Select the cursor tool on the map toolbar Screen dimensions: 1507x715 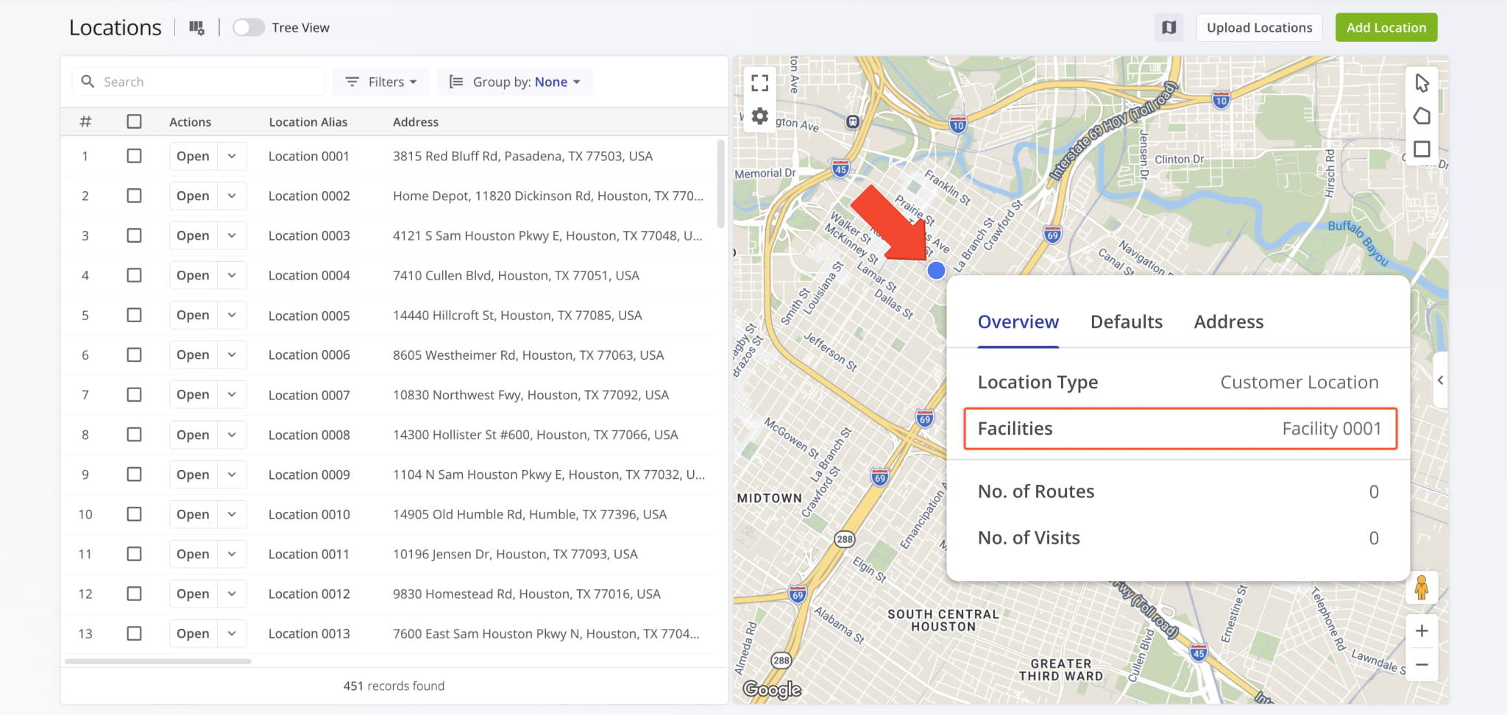pos(1422,83)
